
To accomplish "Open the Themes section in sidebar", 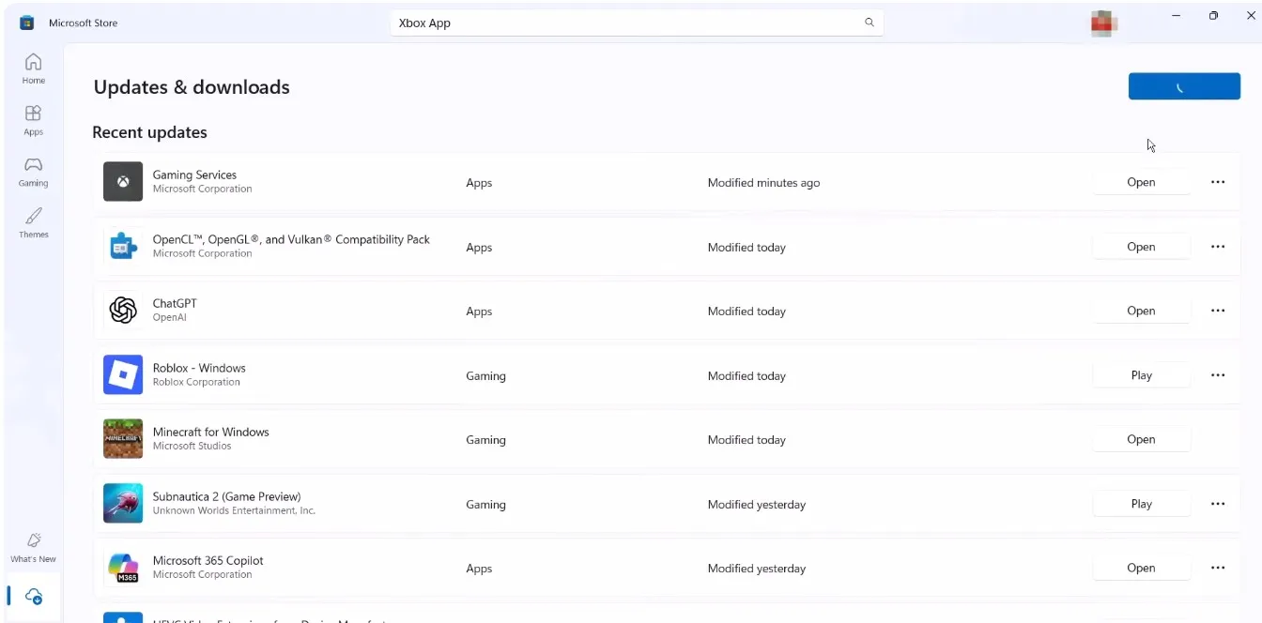I will (x=33, y=222).
